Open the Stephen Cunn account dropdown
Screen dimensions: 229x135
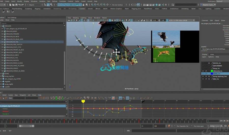[208, 5]
